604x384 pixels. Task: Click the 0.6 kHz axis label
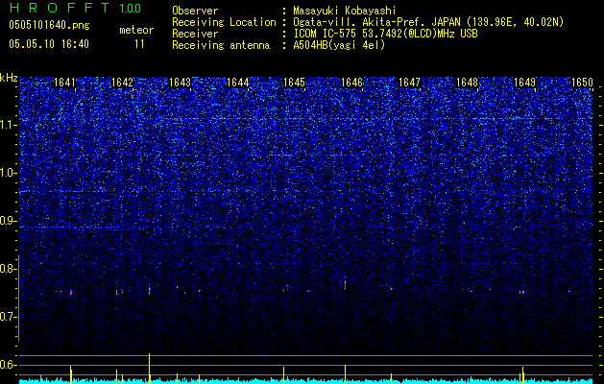pos(8,365)
